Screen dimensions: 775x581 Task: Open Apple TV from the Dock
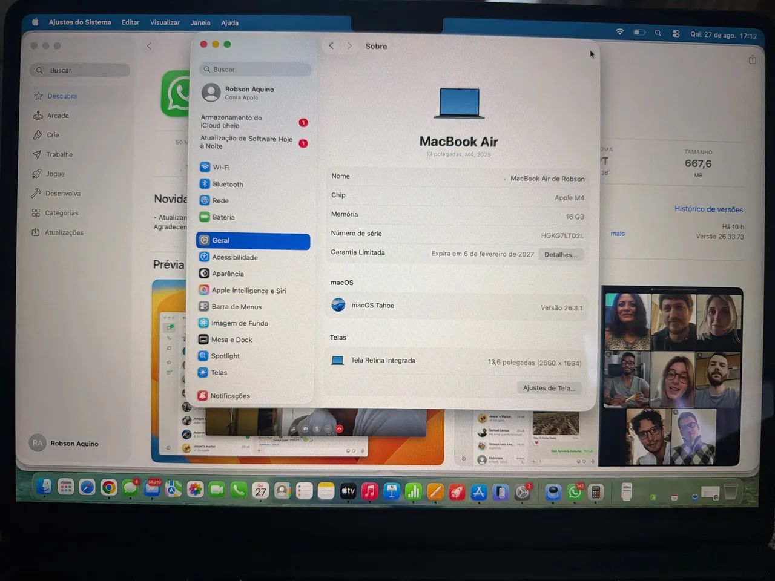pos(348,491)
